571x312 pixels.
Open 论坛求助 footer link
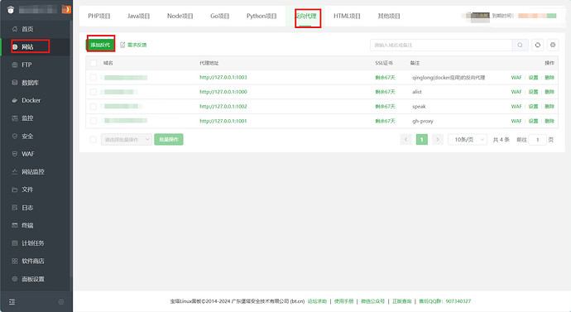pos(317,301)
